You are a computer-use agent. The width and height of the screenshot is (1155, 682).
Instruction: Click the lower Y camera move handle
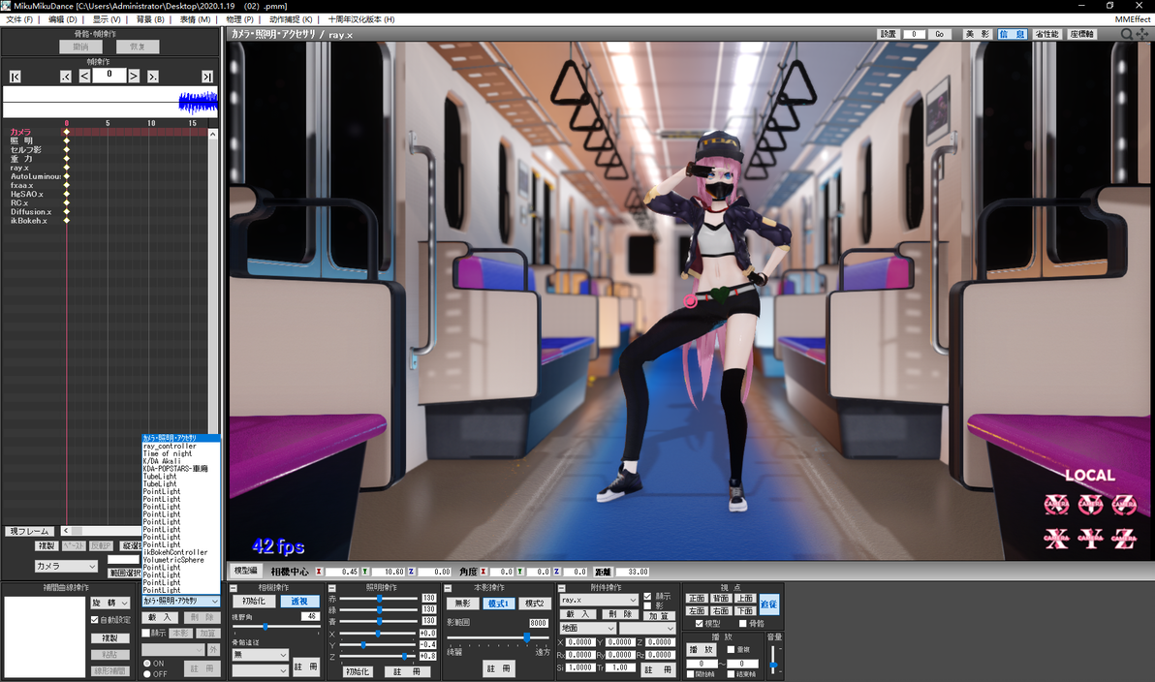pos(1090,539)
